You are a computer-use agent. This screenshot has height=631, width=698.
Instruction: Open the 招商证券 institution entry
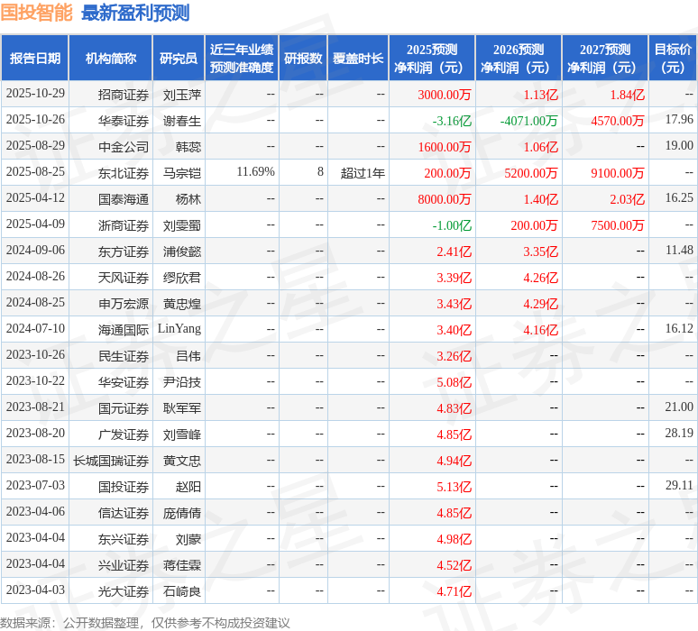click(124, 95)
